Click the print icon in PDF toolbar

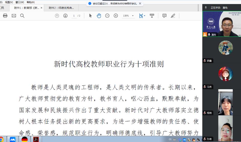[5, 16]
